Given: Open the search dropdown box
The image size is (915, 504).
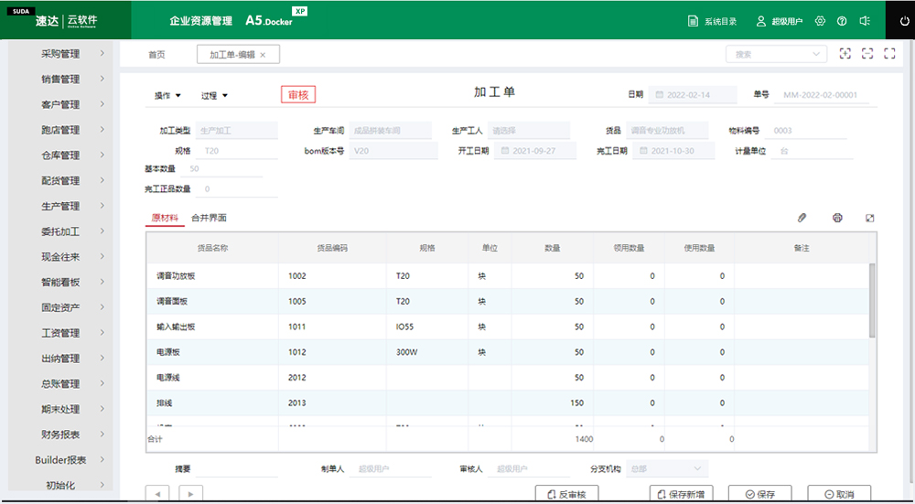Looking at the screenshot, I should coord(776,54).
